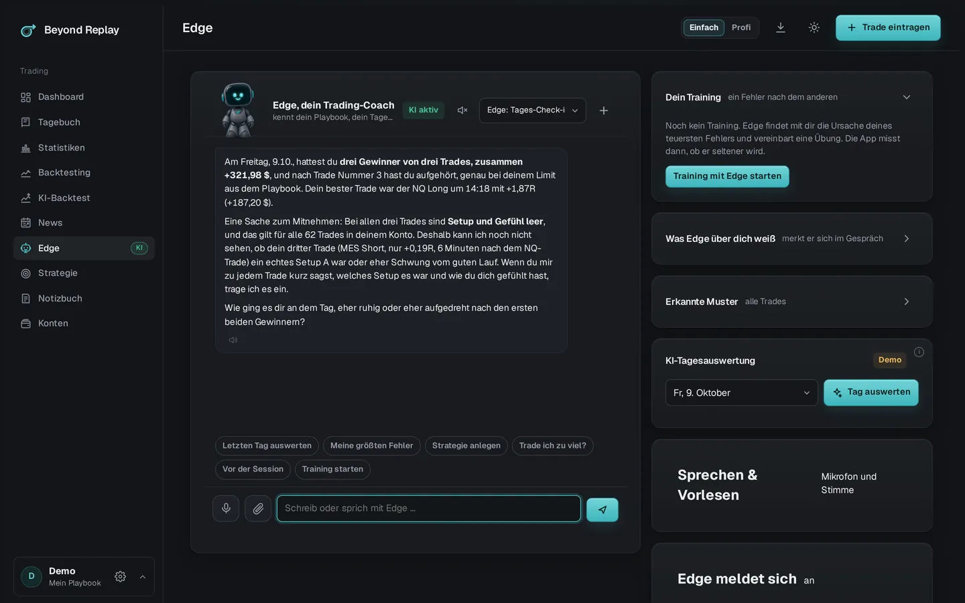Select Letzten Tag auswerten suggestion

(267, 446)
